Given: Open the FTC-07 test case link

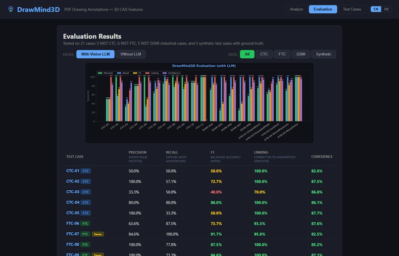Looking at the screenshot, I should coord(73,234).
